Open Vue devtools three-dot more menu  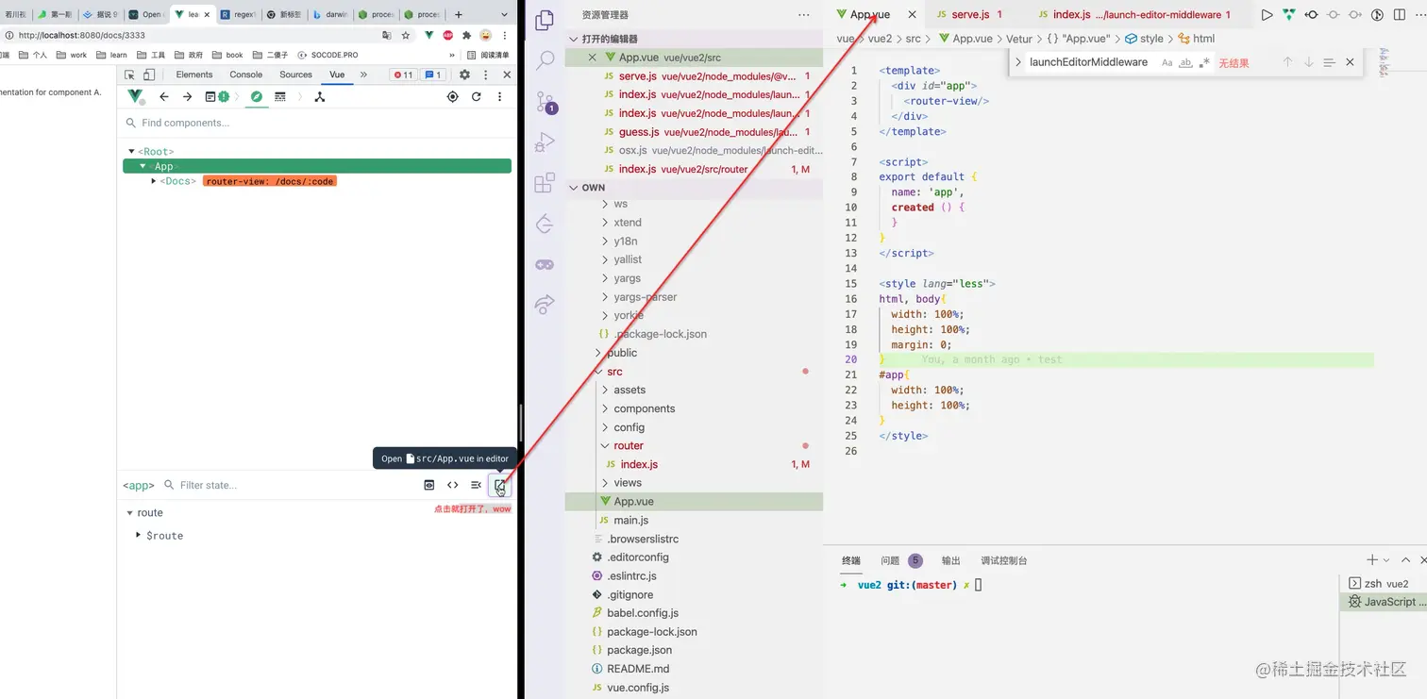pos(500,96)
